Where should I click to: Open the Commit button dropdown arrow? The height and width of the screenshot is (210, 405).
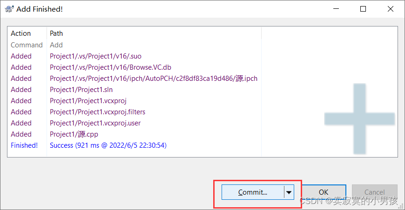(289, 192)
